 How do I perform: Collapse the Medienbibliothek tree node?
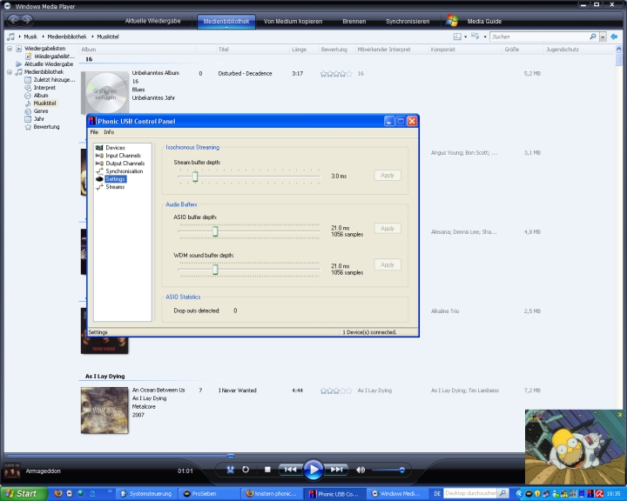coord(10,72)
